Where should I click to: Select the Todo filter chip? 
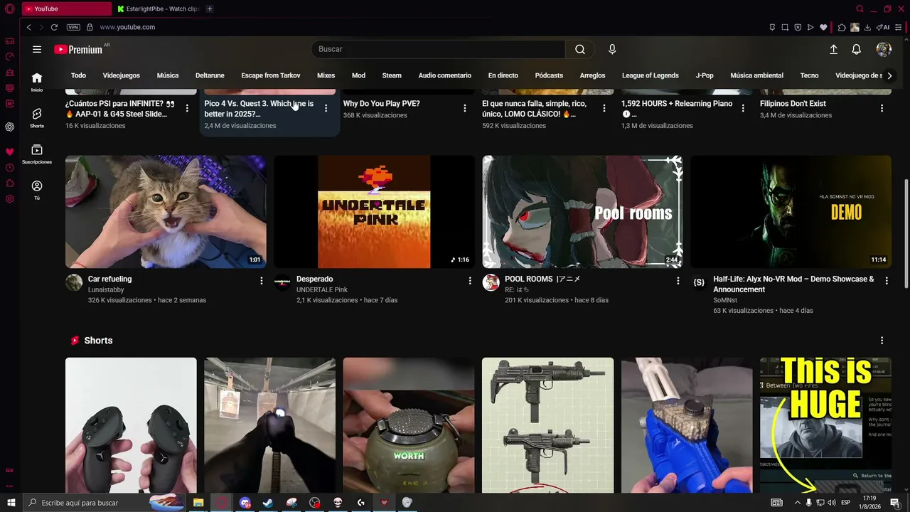tap(78, 75)
